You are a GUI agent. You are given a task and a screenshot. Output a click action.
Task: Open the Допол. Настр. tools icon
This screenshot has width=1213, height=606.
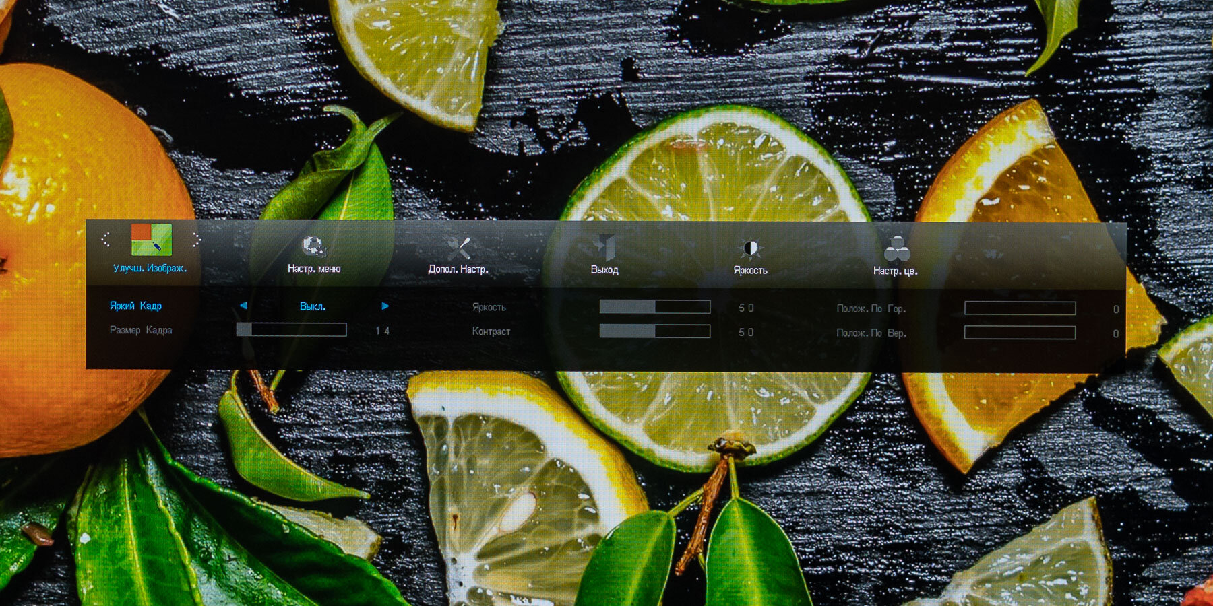tap(459, 247)
